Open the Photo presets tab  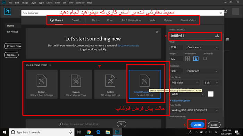tap(95, 20)
